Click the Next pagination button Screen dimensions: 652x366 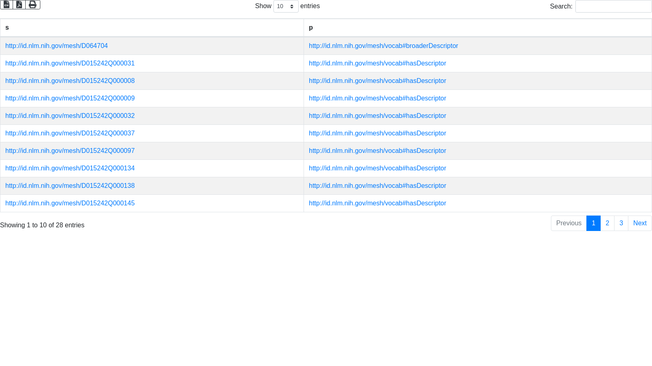[639, 223]
